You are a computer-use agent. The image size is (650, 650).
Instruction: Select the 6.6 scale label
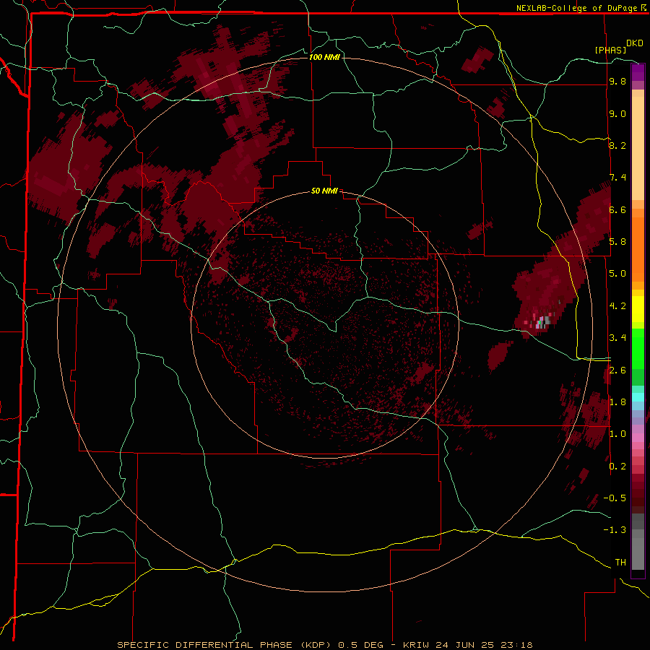[x=617, y=209]
